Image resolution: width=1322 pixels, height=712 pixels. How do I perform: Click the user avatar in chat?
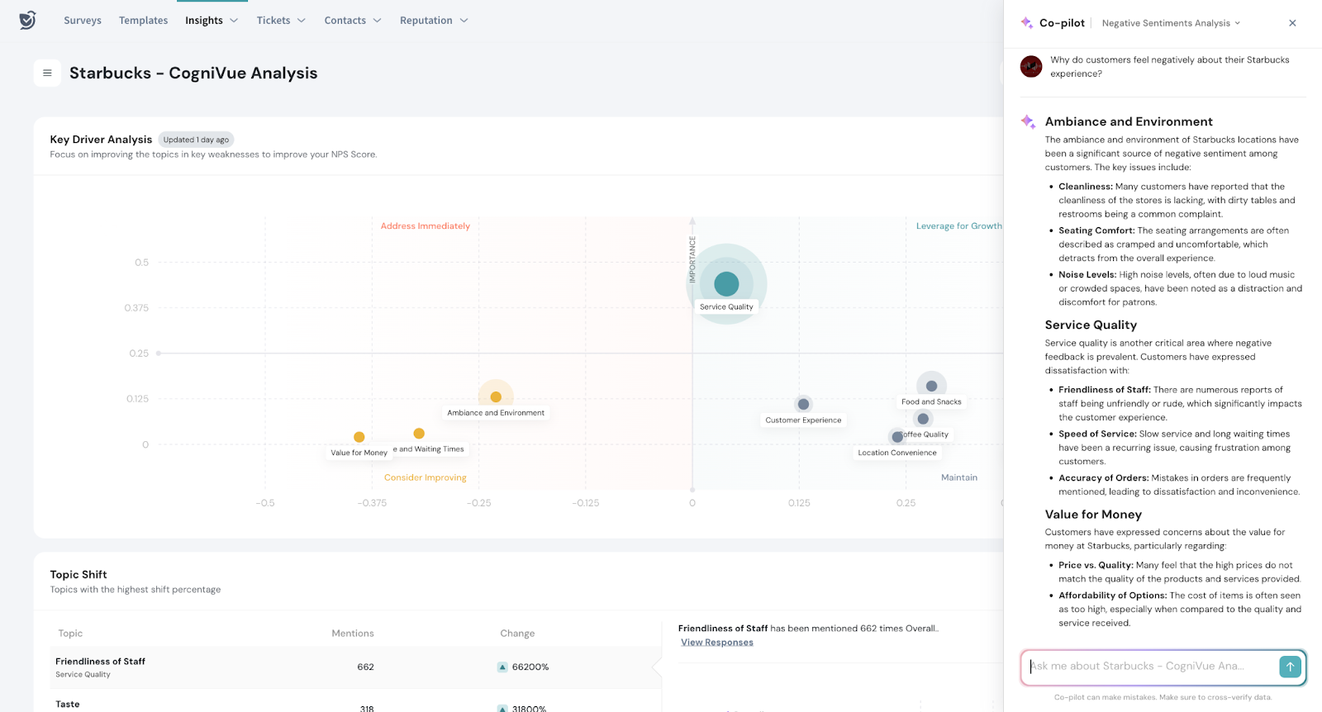(1030, 67)
